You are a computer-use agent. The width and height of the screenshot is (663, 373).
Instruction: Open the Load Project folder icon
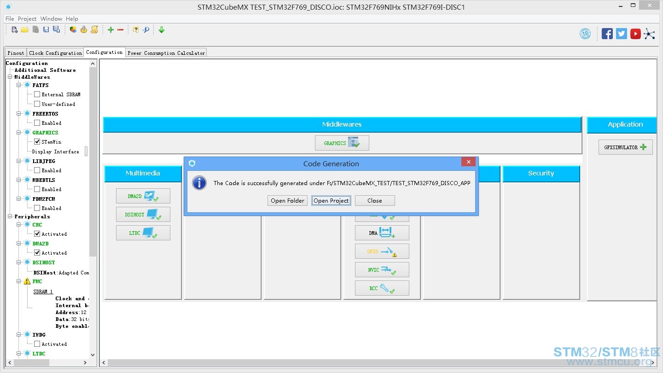25,29
